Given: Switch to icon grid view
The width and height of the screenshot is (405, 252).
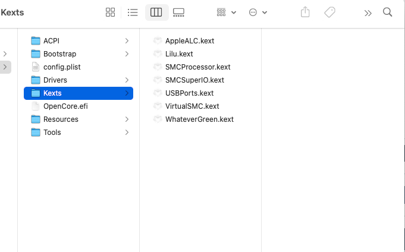Looking at the screenshot, I should [110, 12].
